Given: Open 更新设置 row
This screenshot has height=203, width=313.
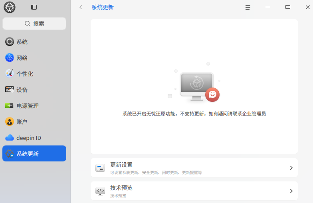Looking at the screenshot, I should point(194,168).
